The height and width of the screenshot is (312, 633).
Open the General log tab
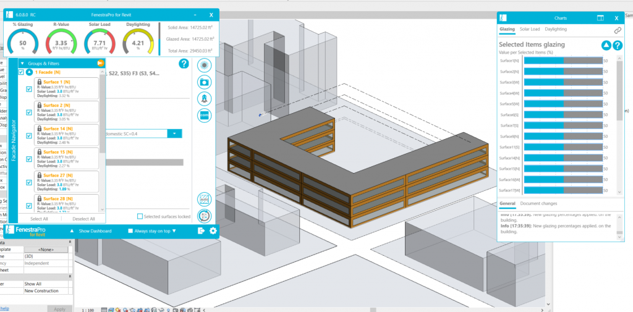point(507,203)
